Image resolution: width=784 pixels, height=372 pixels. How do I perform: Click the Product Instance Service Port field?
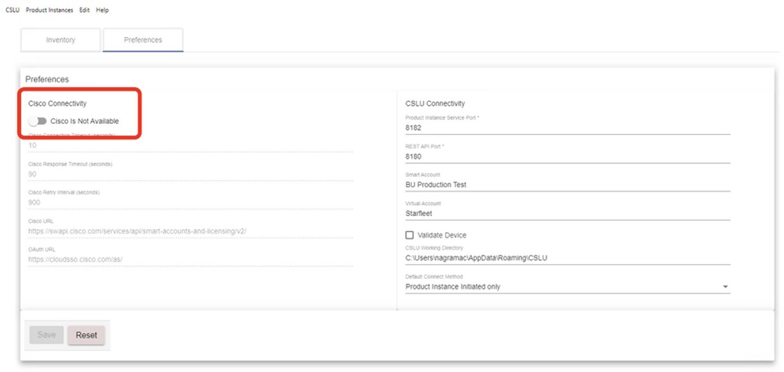click(x=567, y=128)
